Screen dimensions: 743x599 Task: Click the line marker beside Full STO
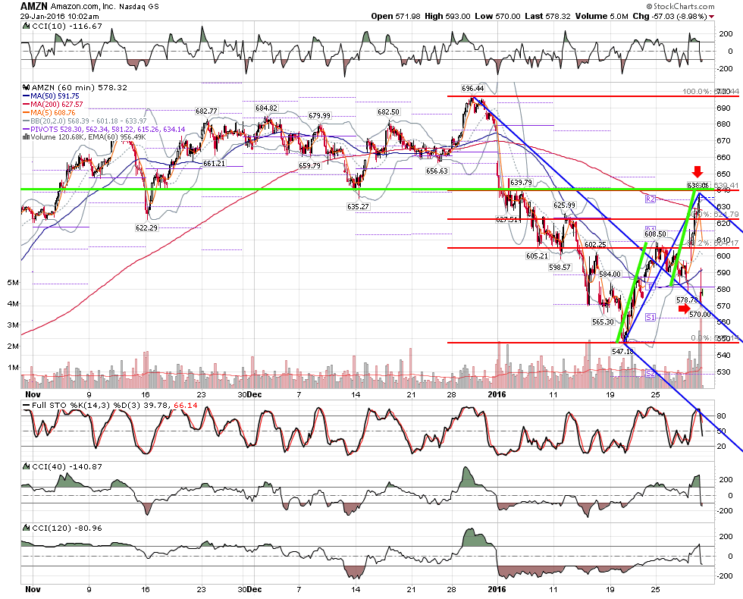26,406
